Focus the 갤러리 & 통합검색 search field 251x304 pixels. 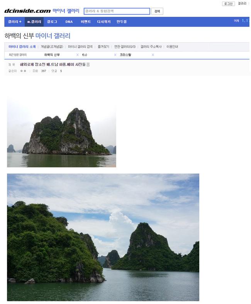coord(117,11)
